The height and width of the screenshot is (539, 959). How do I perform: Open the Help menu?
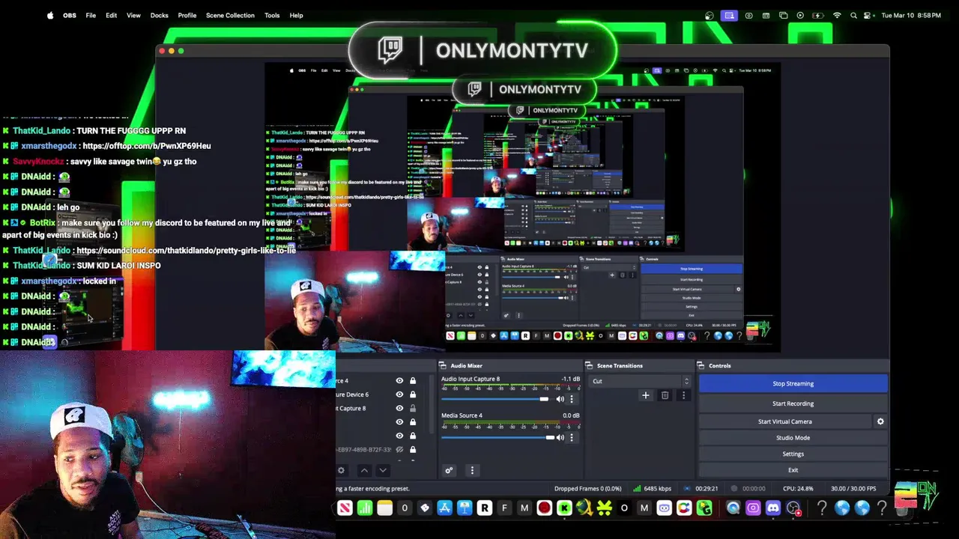click(296, 15)
